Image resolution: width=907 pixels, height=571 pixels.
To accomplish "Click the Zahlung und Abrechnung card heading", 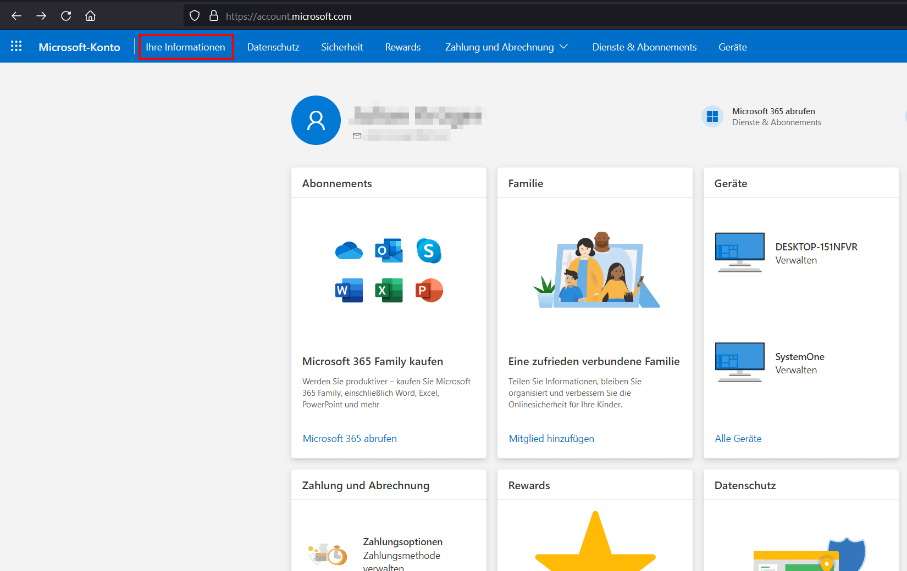I will [x=366, y=485].
